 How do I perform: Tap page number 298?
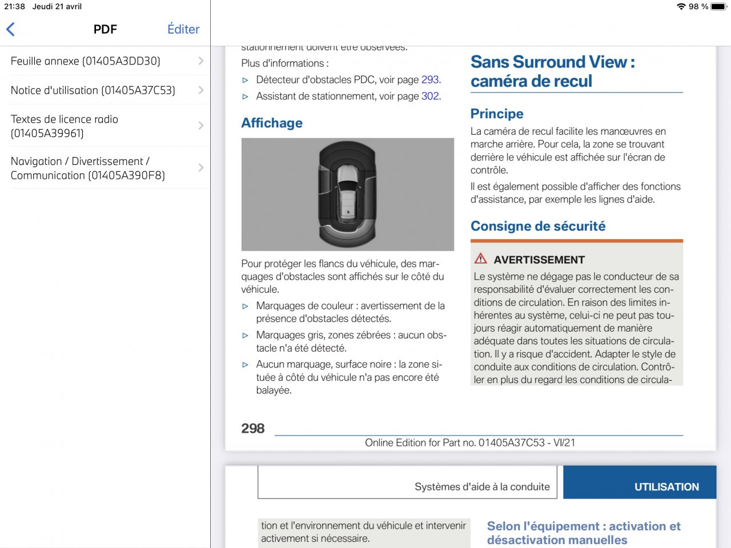(x=252, y=428)
